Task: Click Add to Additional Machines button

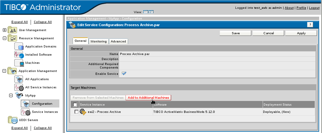Action: tap(148, 98)
